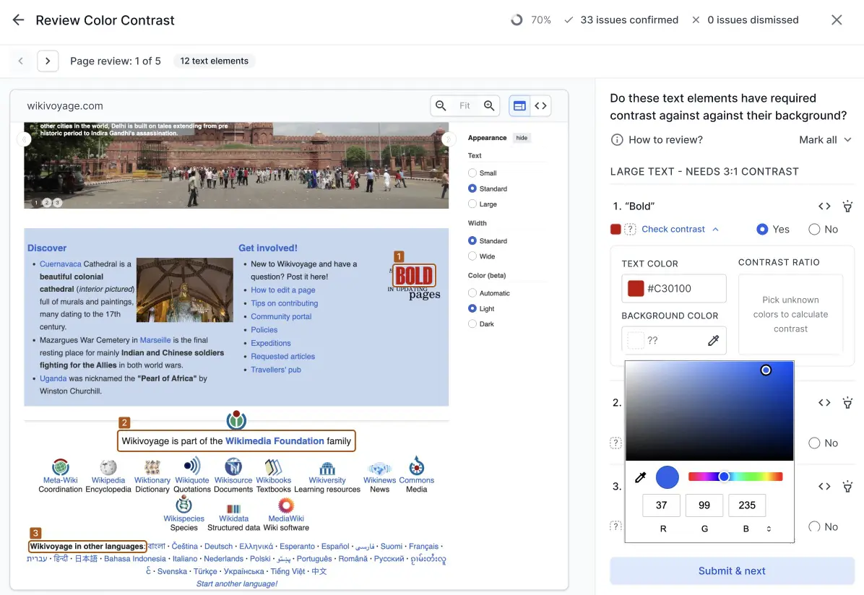Screen dimensions: 864x595
Task: Go to the next page review
Action: tap(48, 61)
